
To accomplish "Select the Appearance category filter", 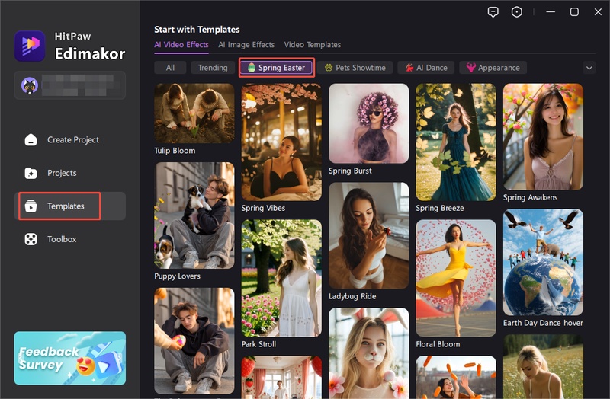I will 493,68.
